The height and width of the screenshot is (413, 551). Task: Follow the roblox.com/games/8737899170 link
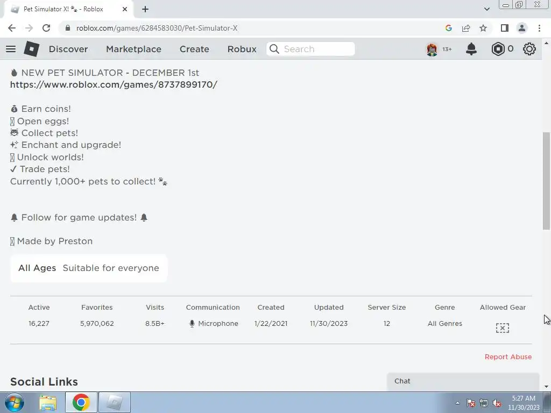point(114,84)
